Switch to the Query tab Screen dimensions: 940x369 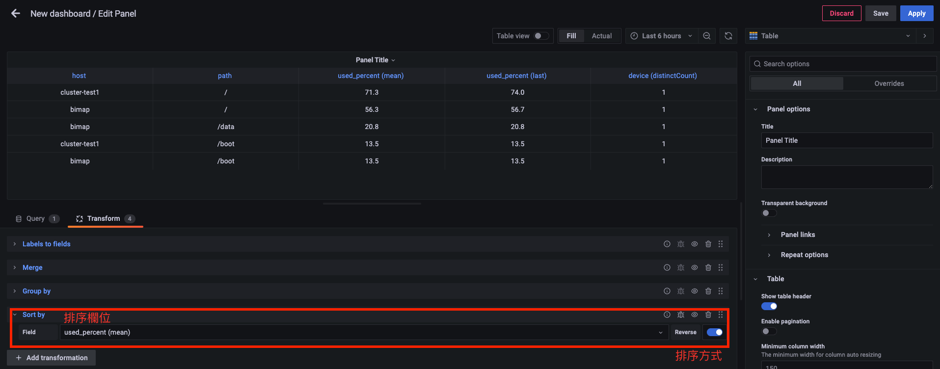38,219
